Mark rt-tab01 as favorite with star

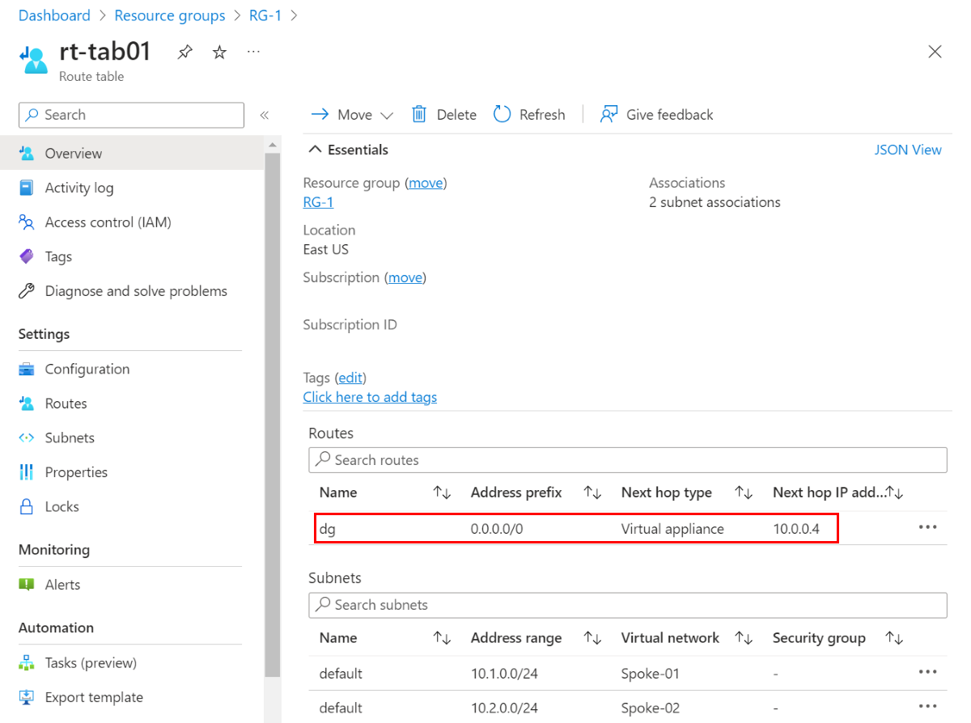[x=219, y=53]
